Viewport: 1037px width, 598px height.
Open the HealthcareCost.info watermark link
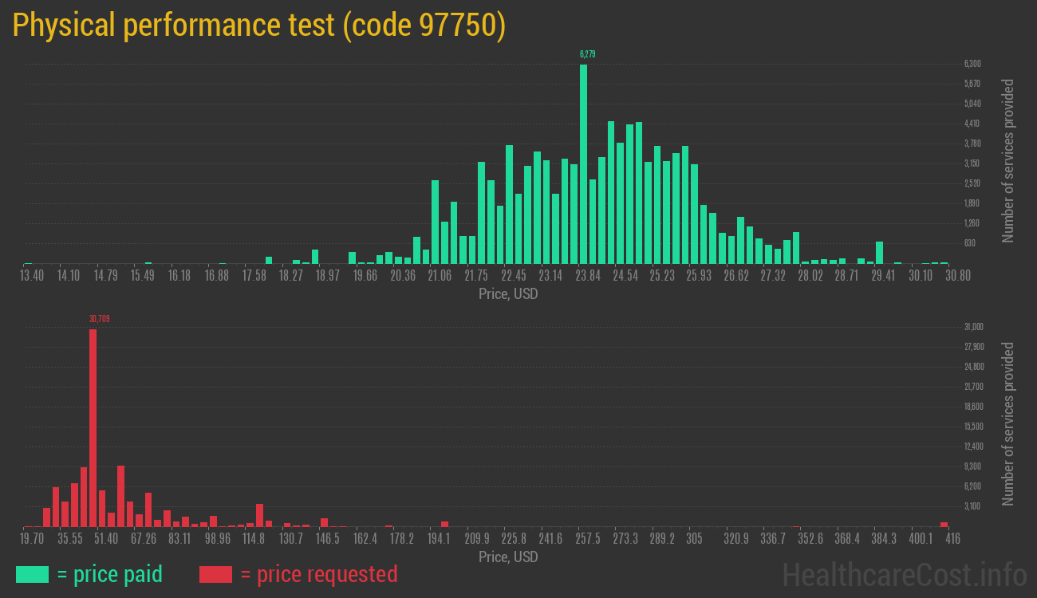904,574
